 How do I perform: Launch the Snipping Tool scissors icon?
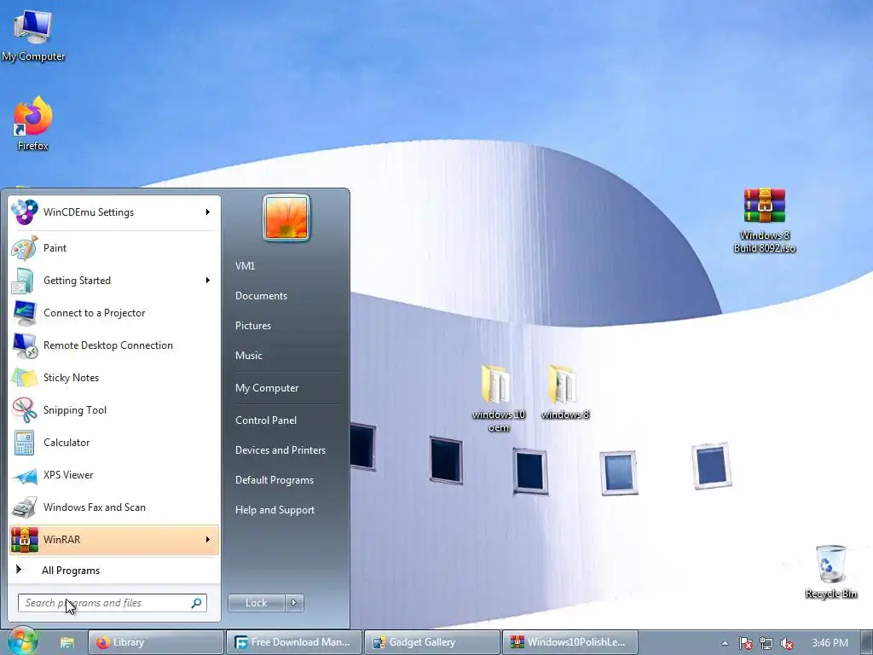click(x=24, y=410)
